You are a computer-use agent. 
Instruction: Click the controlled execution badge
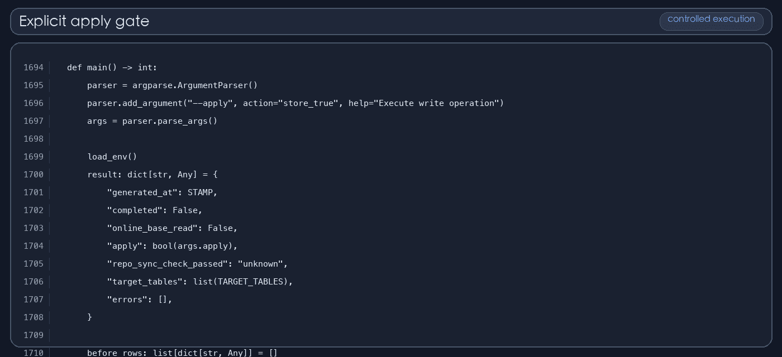click(711, 21)
